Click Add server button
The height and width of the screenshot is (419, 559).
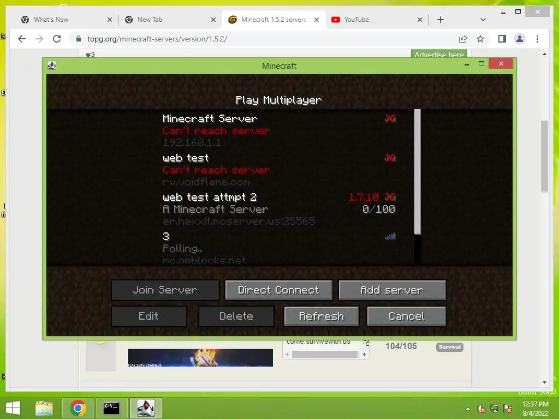tap(392, 290)
